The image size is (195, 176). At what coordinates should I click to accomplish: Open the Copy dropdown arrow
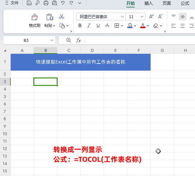coord(67,26)
